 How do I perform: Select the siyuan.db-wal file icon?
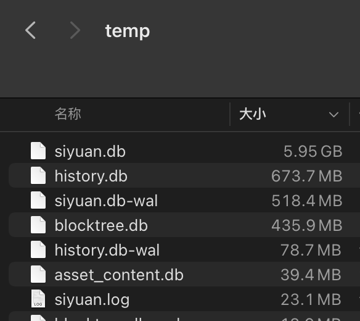[x=38, y=200]
